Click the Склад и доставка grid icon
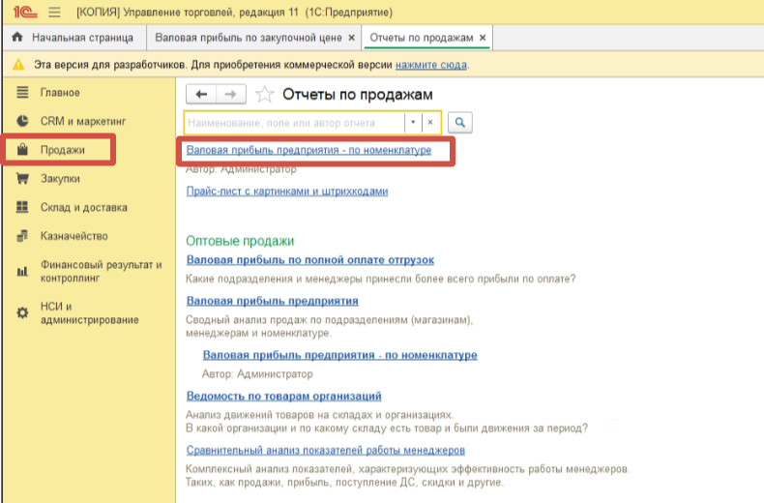Screen dimensions: 764x503 (22, 207)
